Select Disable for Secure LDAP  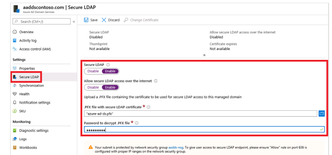tap(93, 71)
